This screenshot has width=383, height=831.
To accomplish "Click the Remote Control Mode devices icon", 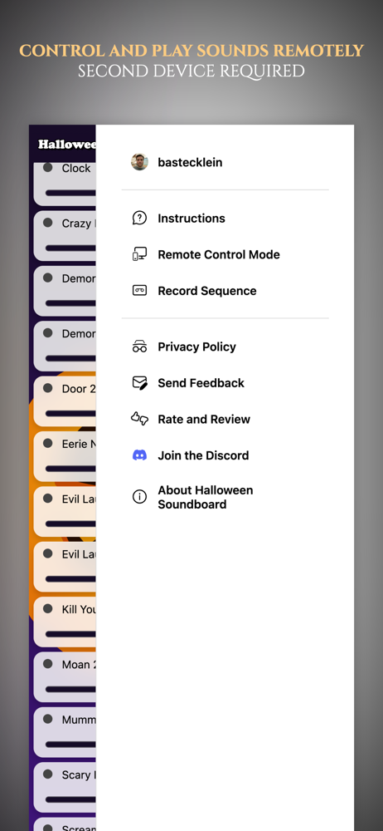I will point(139,254).
